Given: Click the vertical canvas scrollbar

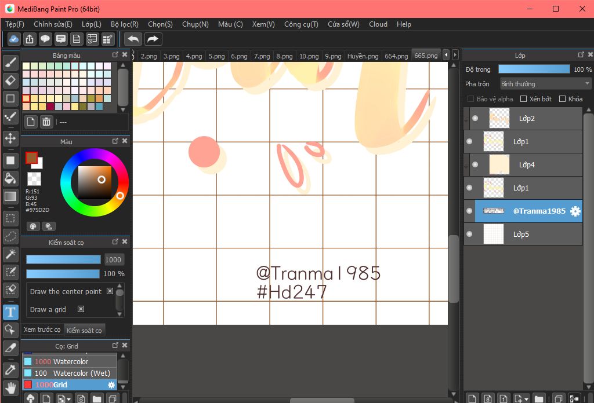Looking at the screenshot, I should pyautogui.click(x=454, y=269).
